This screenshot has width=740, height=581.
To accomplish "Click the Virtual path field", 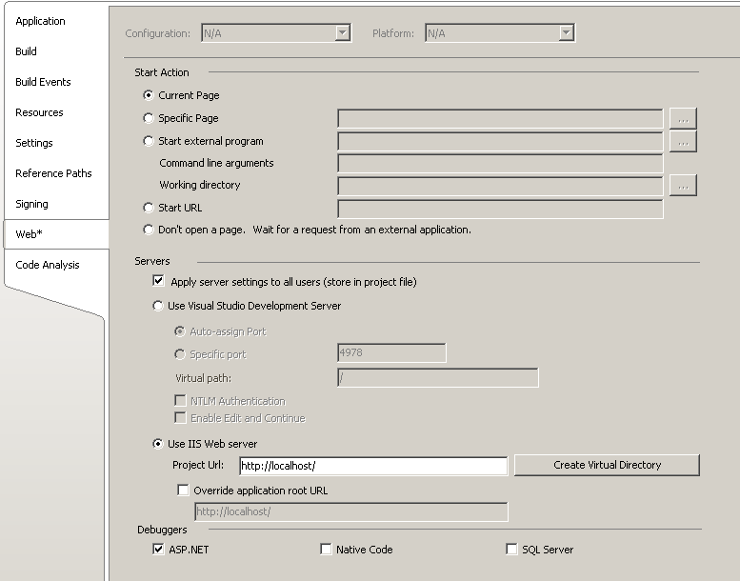I will pyautogui.click(x=438, y=377).
